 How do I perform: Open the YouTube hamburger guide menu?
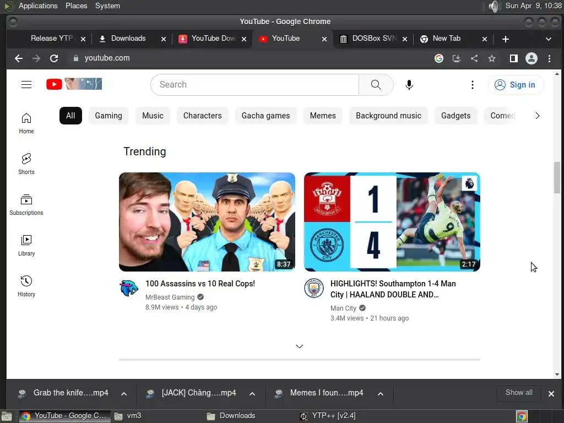point(26,84)
